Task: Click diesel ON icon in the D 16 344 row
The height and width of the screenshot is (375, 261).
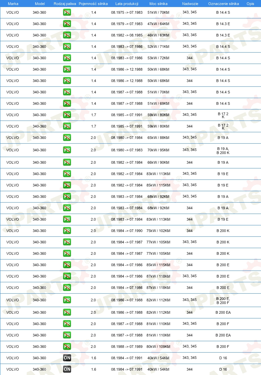Action: tap(67, 369)
